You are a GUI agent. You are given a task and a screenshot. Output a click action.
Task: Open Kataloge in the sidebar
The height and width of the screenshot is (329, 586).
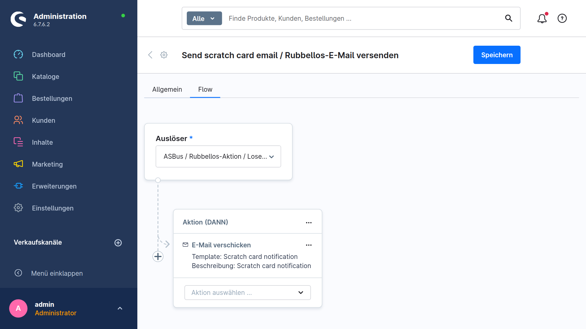[45, 76]
